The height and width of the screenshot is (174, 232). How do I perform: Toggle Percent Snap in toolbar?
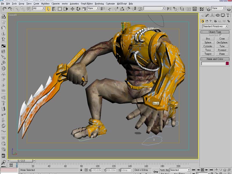pos(128,9)
